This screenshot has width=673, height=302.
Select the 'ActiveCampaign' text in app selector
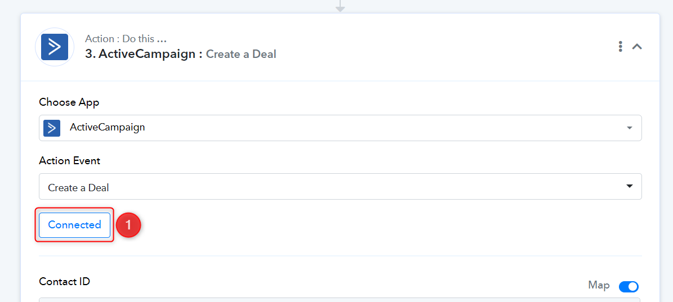click(108, 127)
